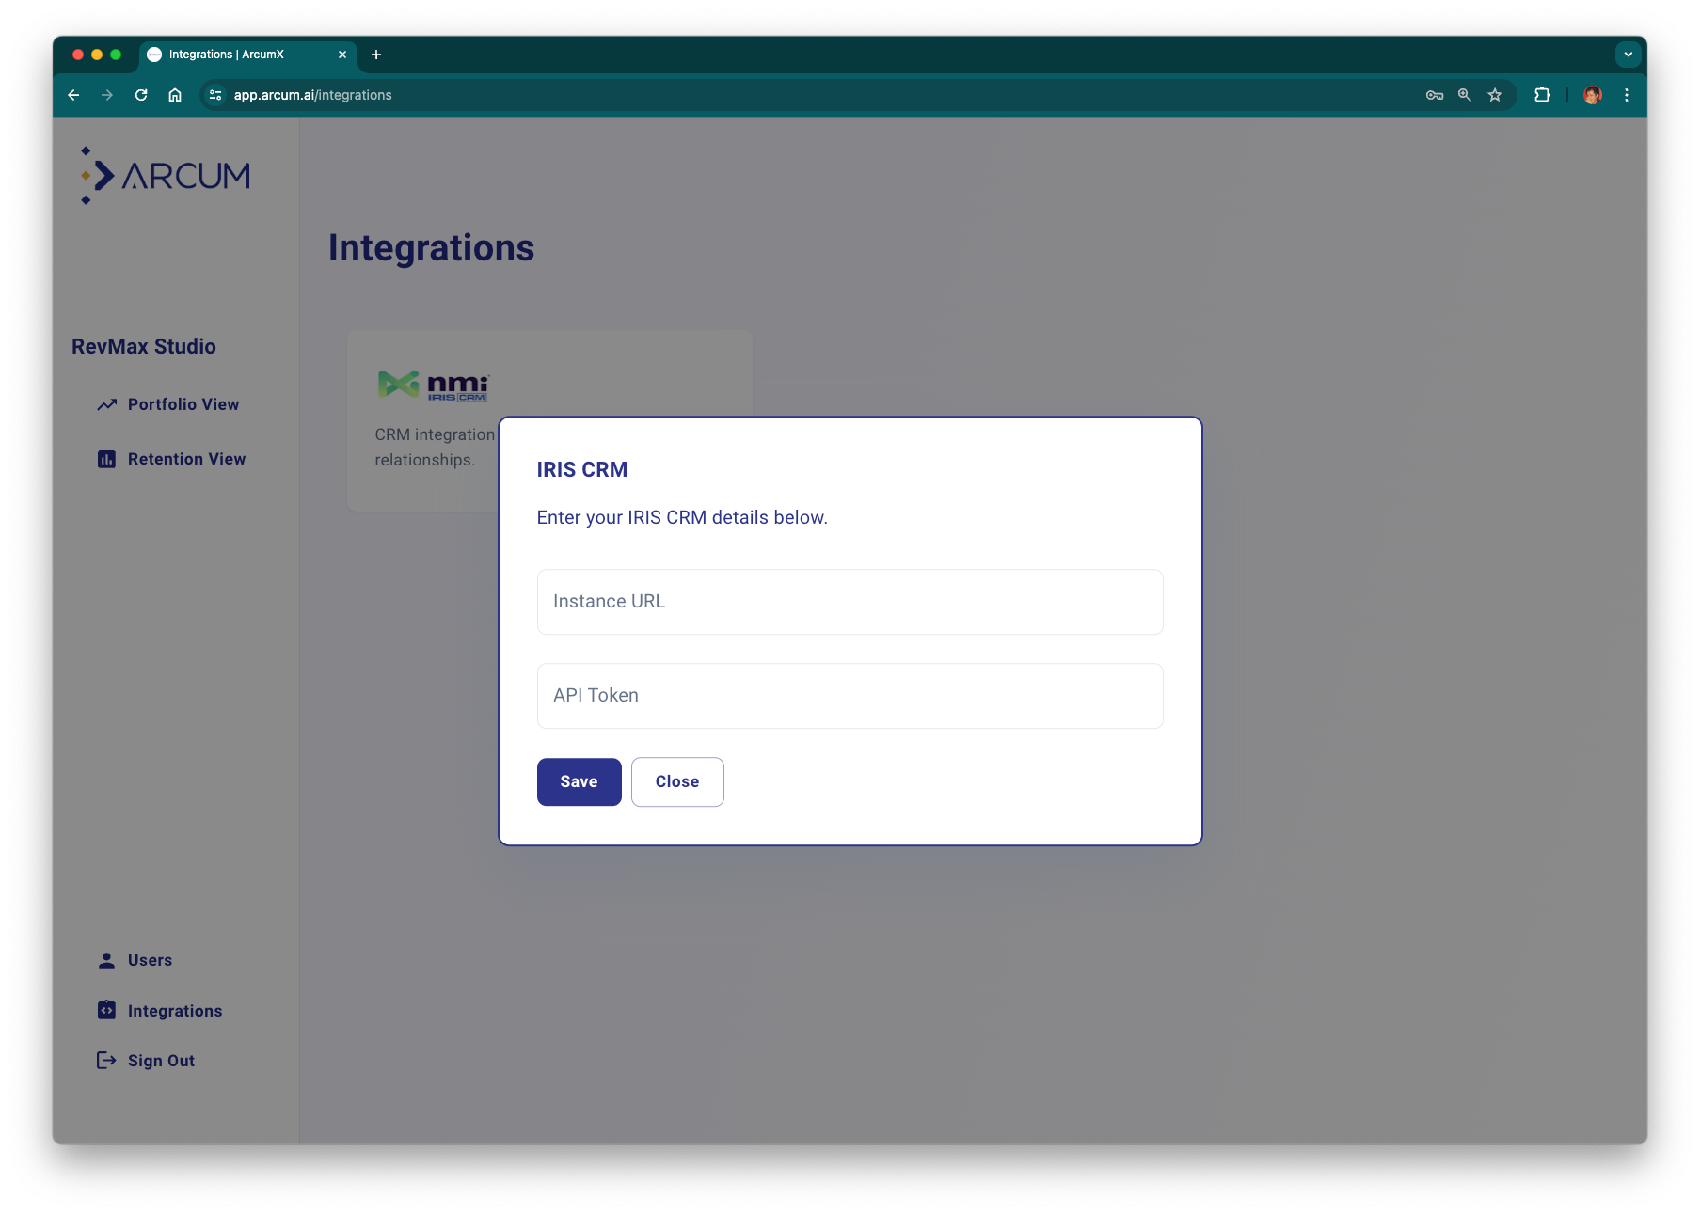Click the RevMax Studio heading

[144, 346]
